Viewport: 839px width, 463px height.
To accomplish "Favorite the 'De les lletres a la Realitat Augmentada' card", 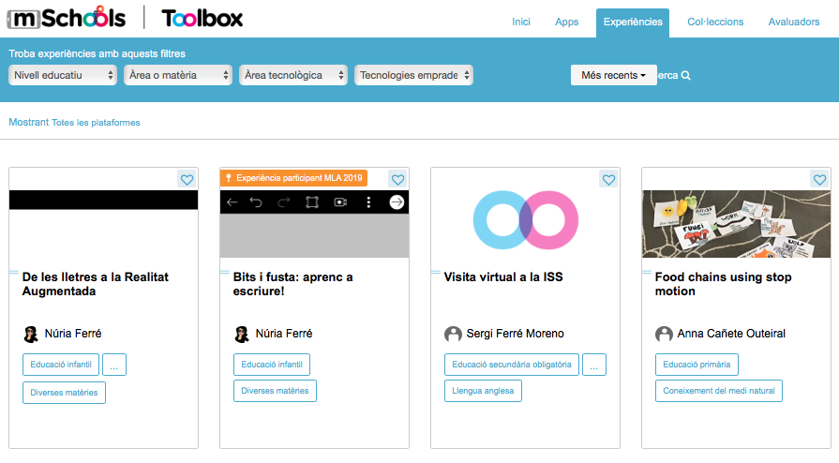I will point(187,180).
